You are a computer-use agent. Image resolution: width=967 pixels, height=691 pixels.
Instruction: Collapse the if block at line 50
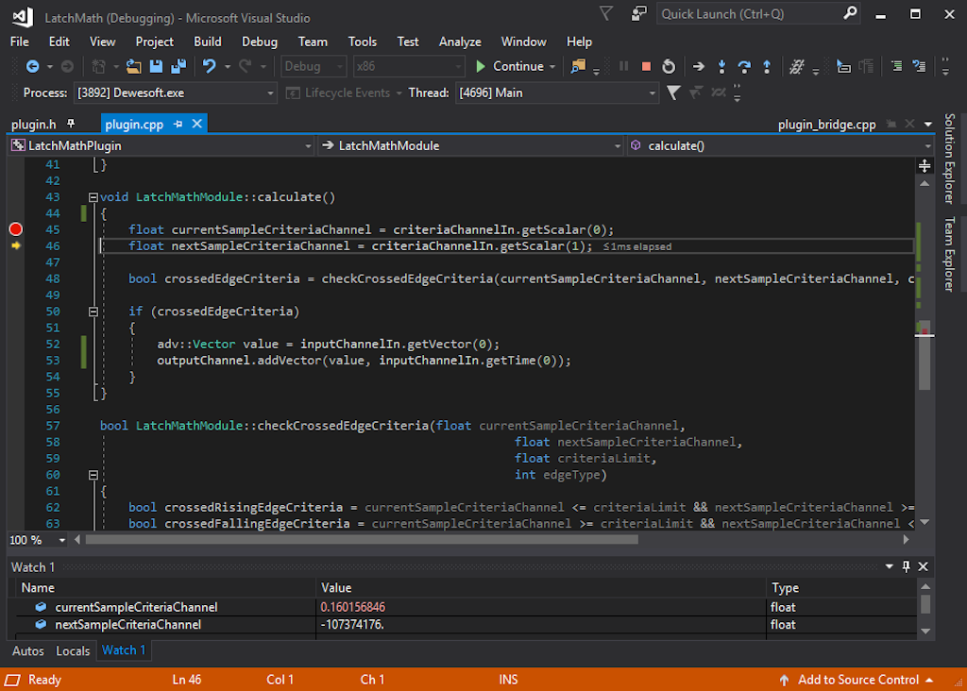coord(93,312)
